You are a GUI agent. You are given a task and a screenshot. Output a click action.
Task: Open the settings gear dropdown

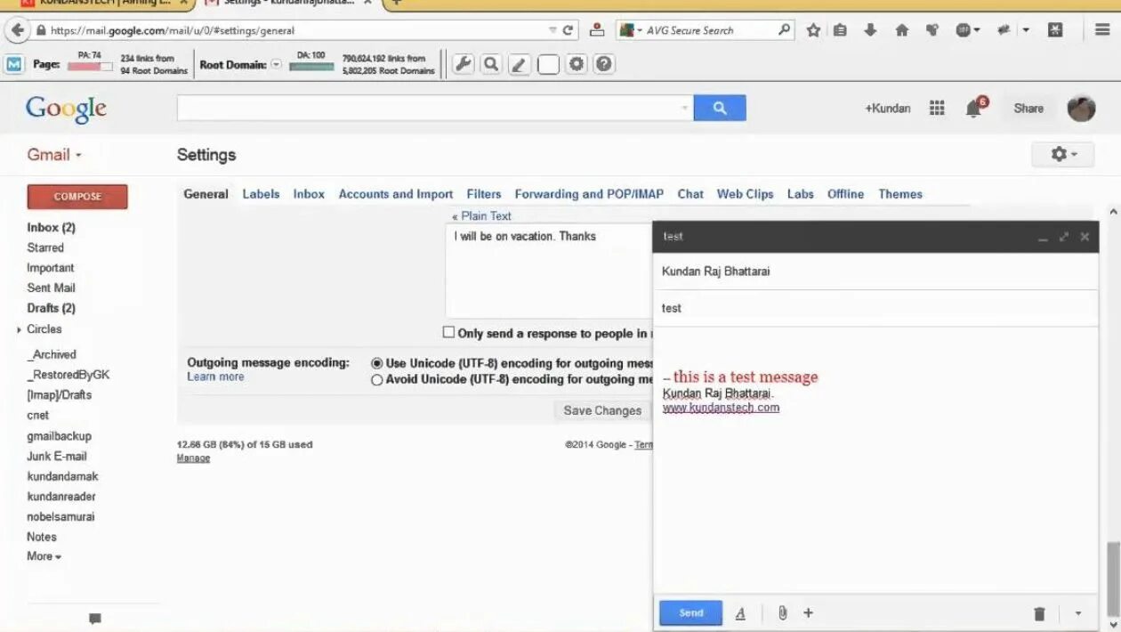point(1063,154)
